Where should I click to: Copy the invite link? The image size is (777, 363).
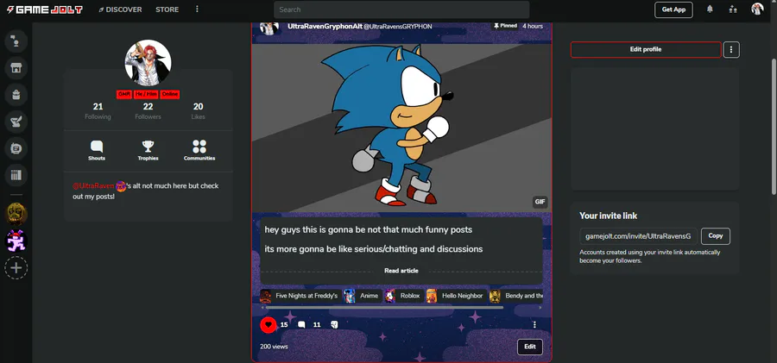(716, 235)
